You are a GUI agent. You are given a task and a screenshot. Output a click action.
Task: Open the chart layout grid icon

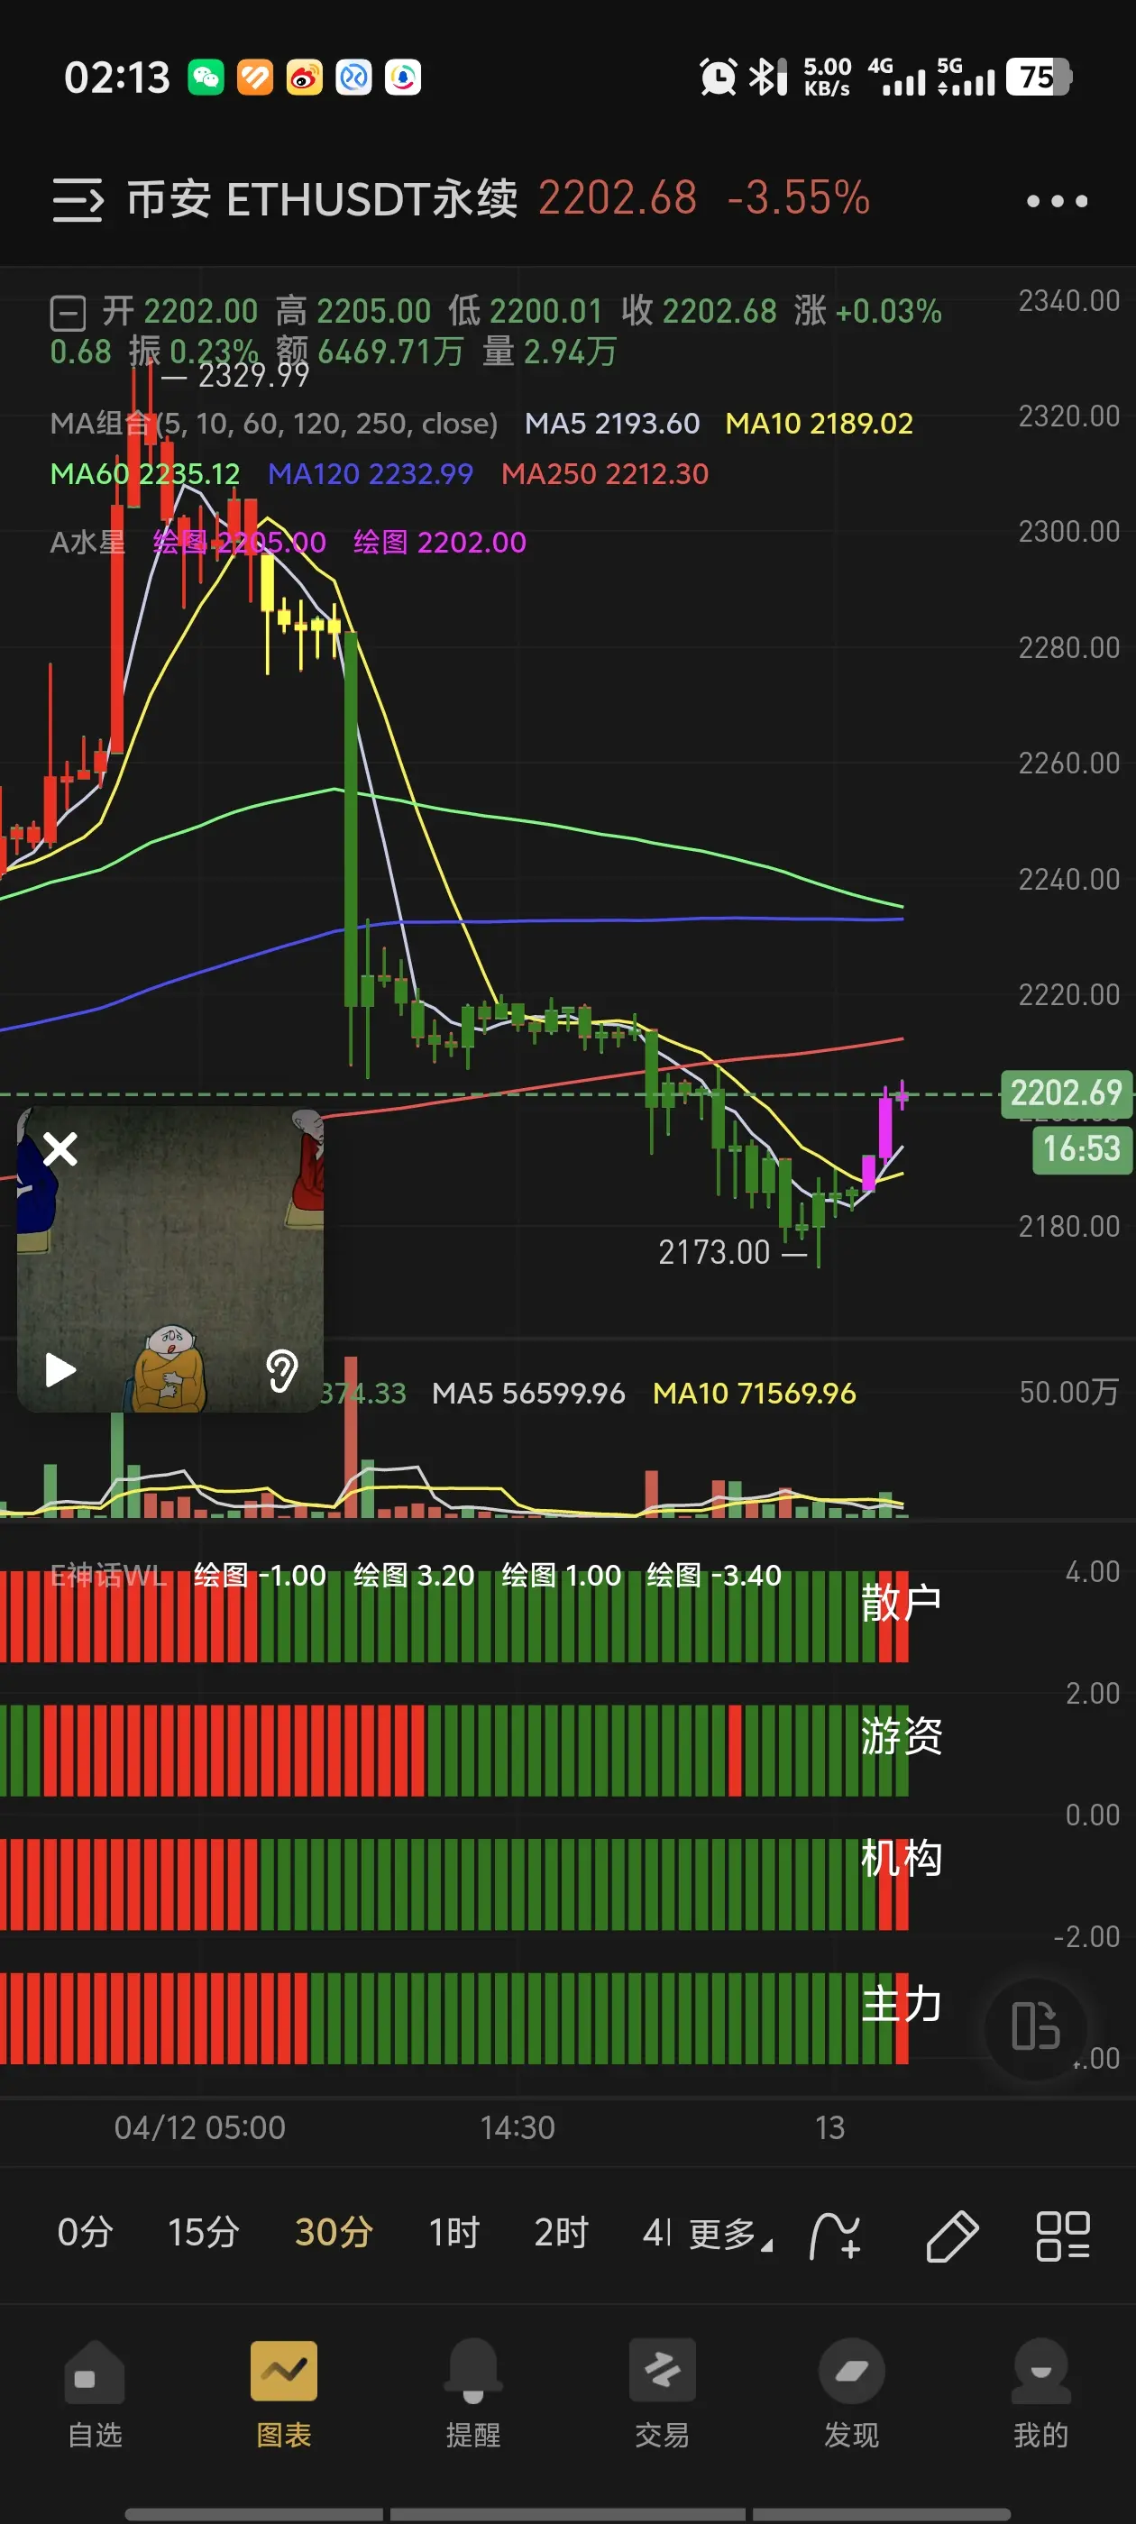(1062, 2236)
